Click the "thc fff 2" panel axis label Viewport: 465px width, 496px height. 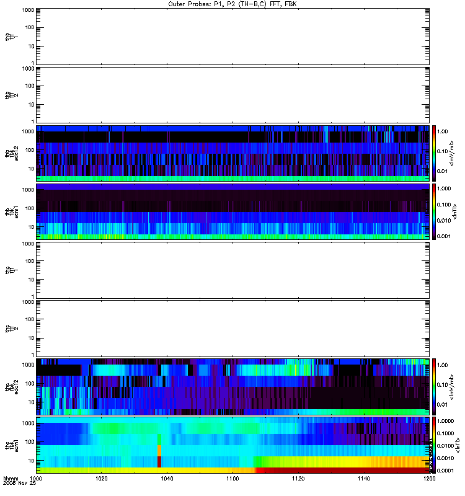11,329
